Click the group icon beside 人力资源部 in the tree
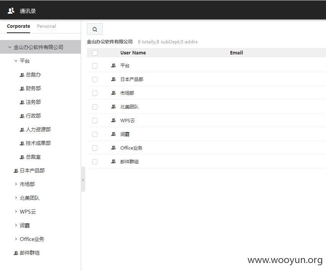This screenshot has height=271, width=326. click(x=22, y=130)
